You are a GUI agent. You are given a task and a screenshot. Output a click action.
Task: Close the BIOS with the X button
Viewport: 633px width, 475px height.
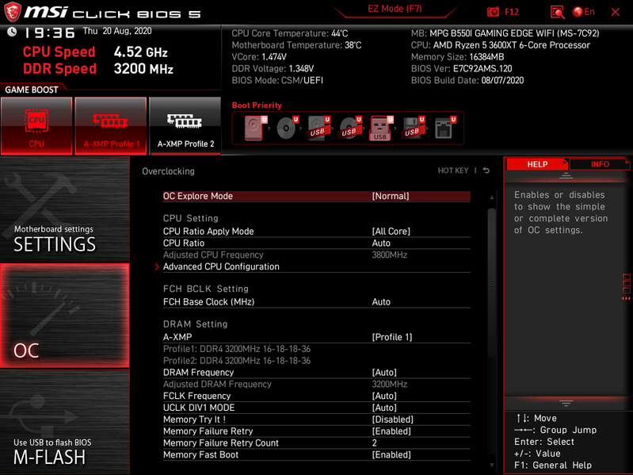[x=616, y=12]
